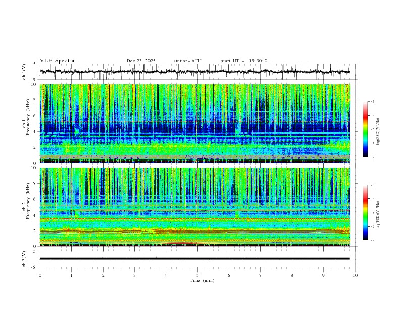Click the ch.1 PSD color scale bar
This screenshot has height=309, width=400.
tap(365, 129)
